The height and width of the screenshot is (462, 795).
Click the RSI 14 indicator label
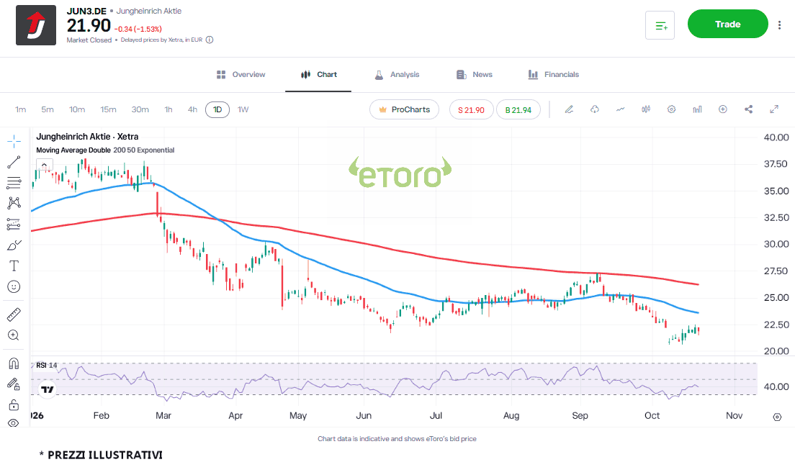(x=46, y=366)
